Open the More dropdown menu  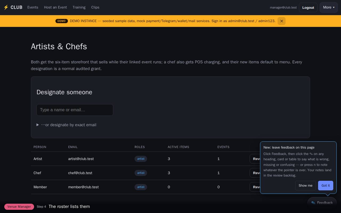(x=329, y=7)
